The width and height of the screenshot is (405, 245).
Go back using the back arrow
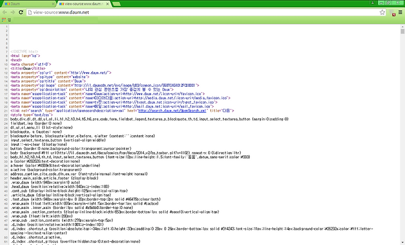[4, 12]
